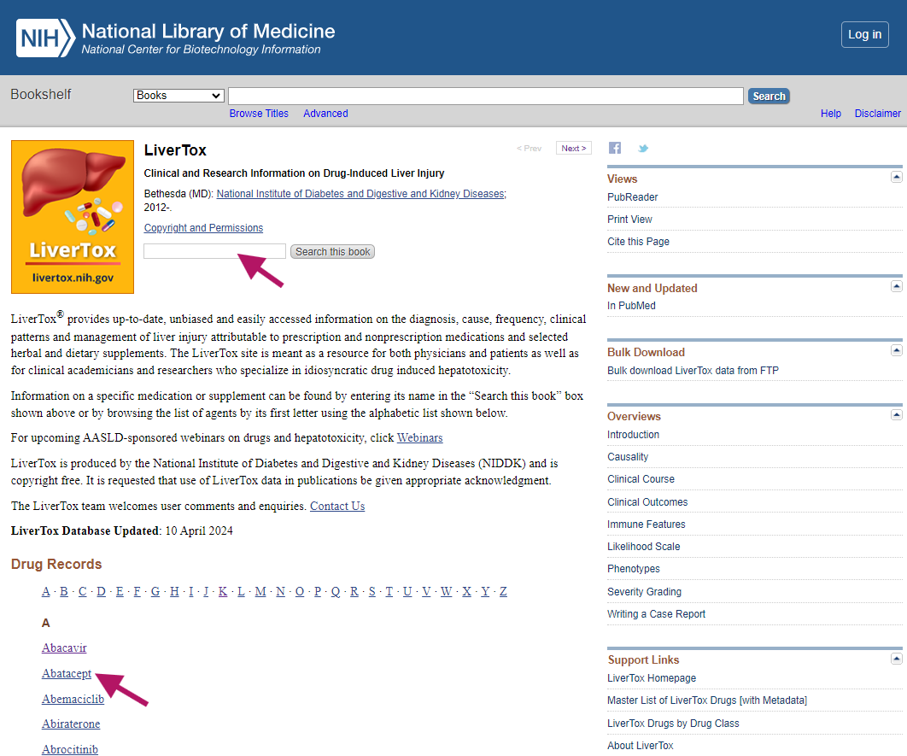Open the Contact Us link
Screen dimensions: 907x756
(337, 506)
